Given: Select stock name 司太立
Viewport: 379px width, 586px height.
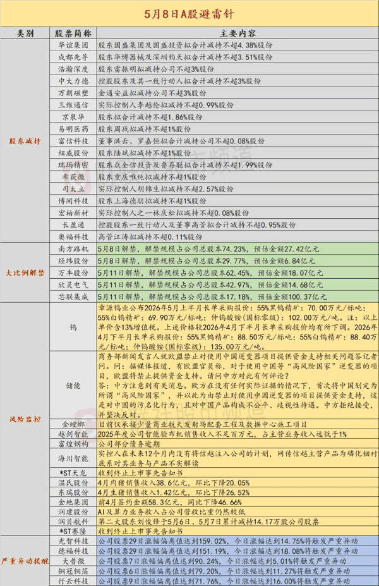Looking at the screenshot, I should tap(73, 189).
